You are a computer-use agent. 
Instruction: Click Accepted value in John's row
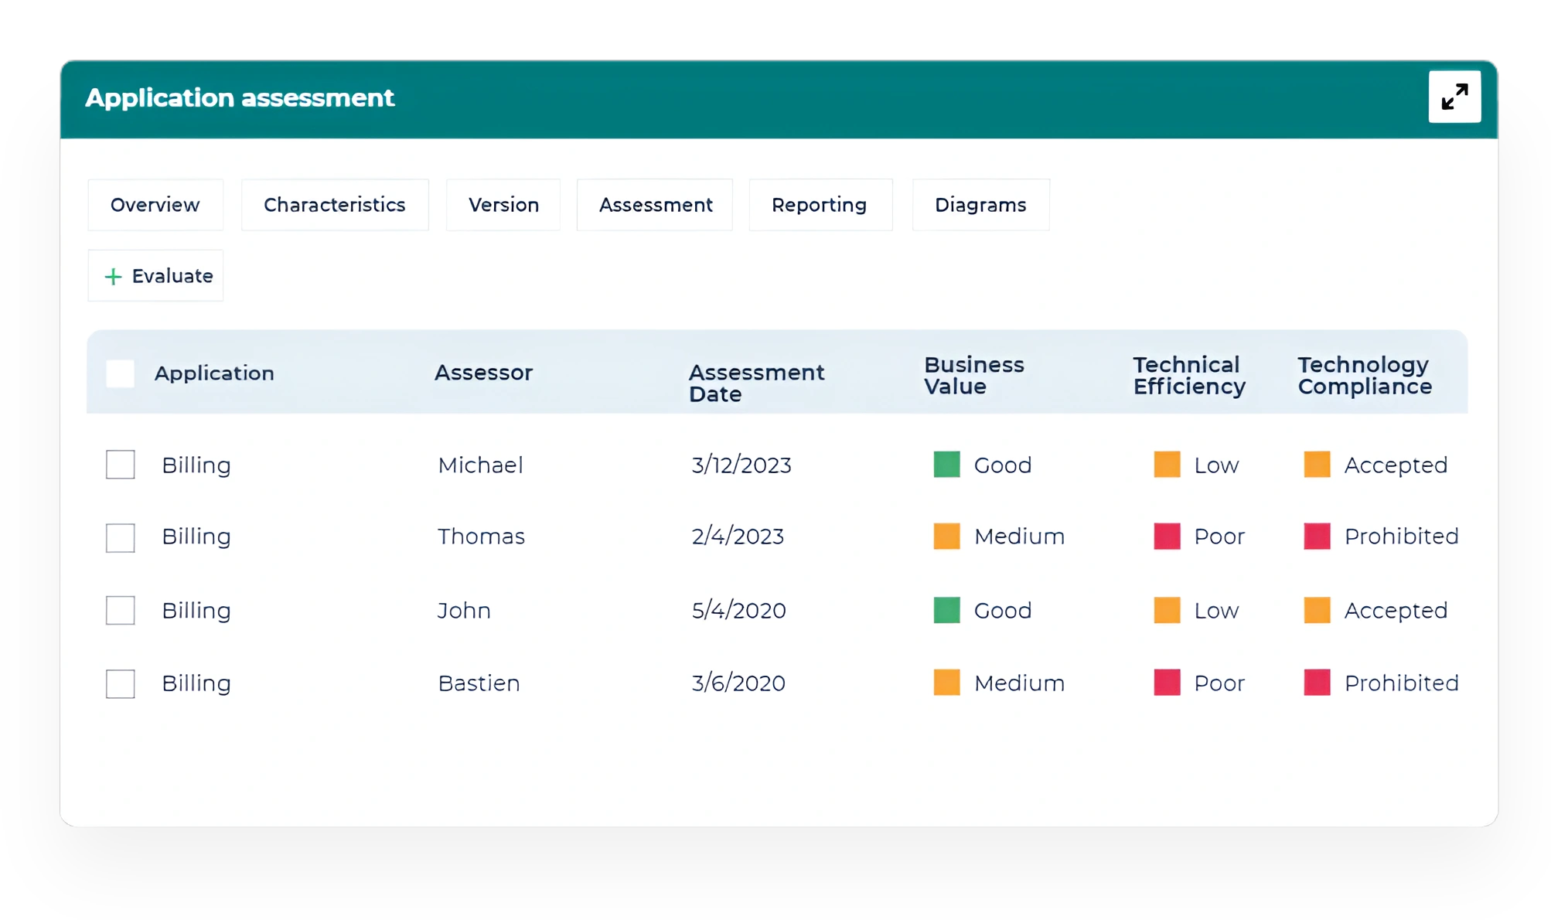pos(1396,612)
